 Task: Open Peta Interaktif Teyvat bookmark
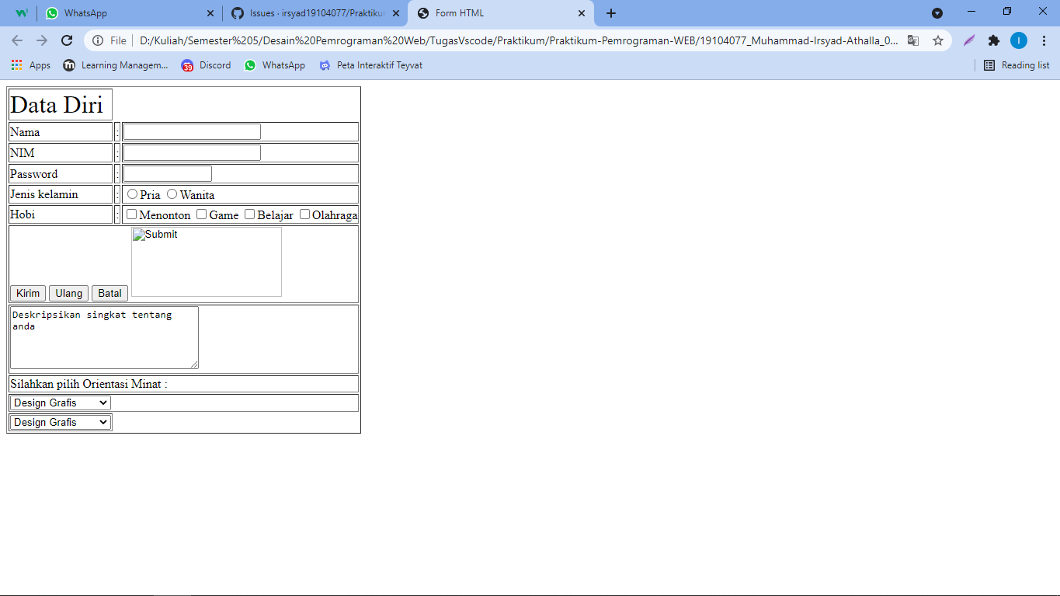point(370,65)
